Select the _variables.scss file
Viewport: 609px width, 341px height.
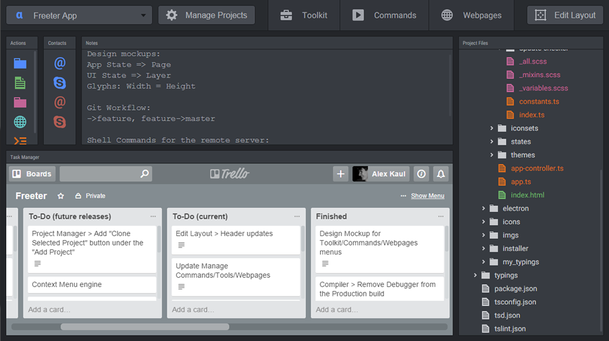(x=537, y=88)
